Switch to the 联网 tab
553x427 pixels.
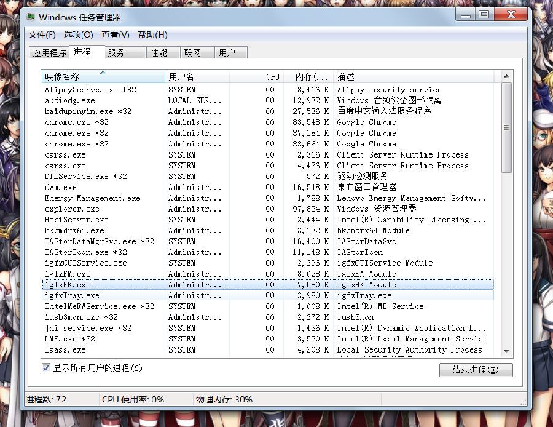point(197,53)
